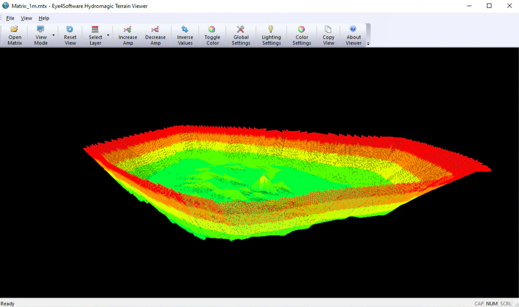The image size is (519, 307).
Task: Open the Help menu
Action: pyautogui.click(x=44, y=18)
